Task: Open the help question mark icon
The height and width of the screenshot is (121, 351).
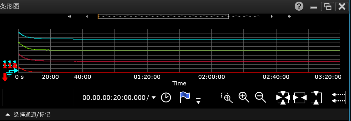Action: (299, 7)
